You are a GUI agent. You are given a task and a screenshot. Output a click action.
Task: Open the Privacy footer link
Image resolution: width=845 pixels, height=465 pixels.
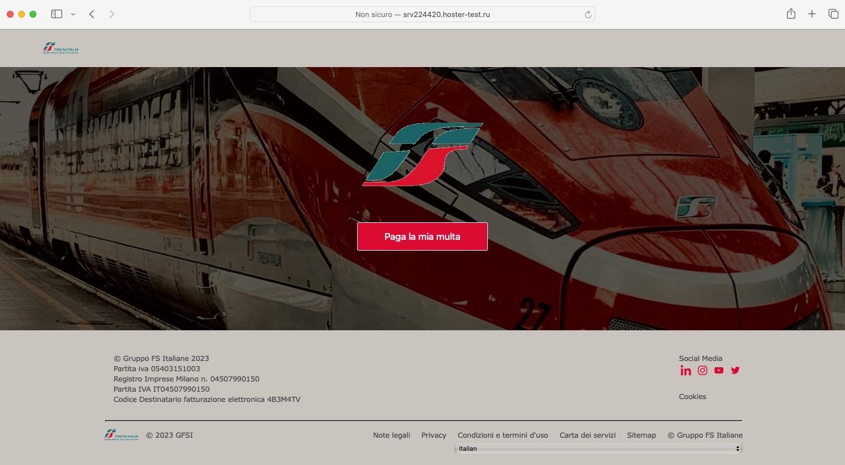click(x=434, y=435)
